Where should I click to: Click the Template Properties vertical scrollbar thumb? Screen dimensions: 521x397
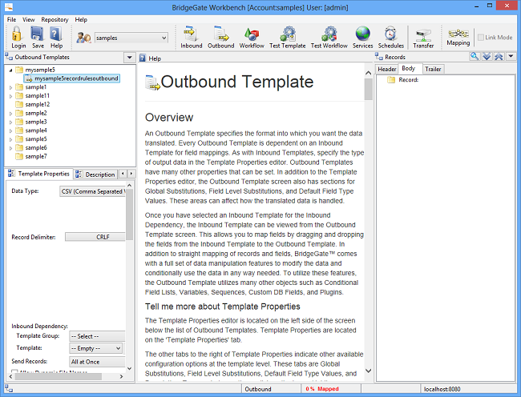[x=129, y=215]
